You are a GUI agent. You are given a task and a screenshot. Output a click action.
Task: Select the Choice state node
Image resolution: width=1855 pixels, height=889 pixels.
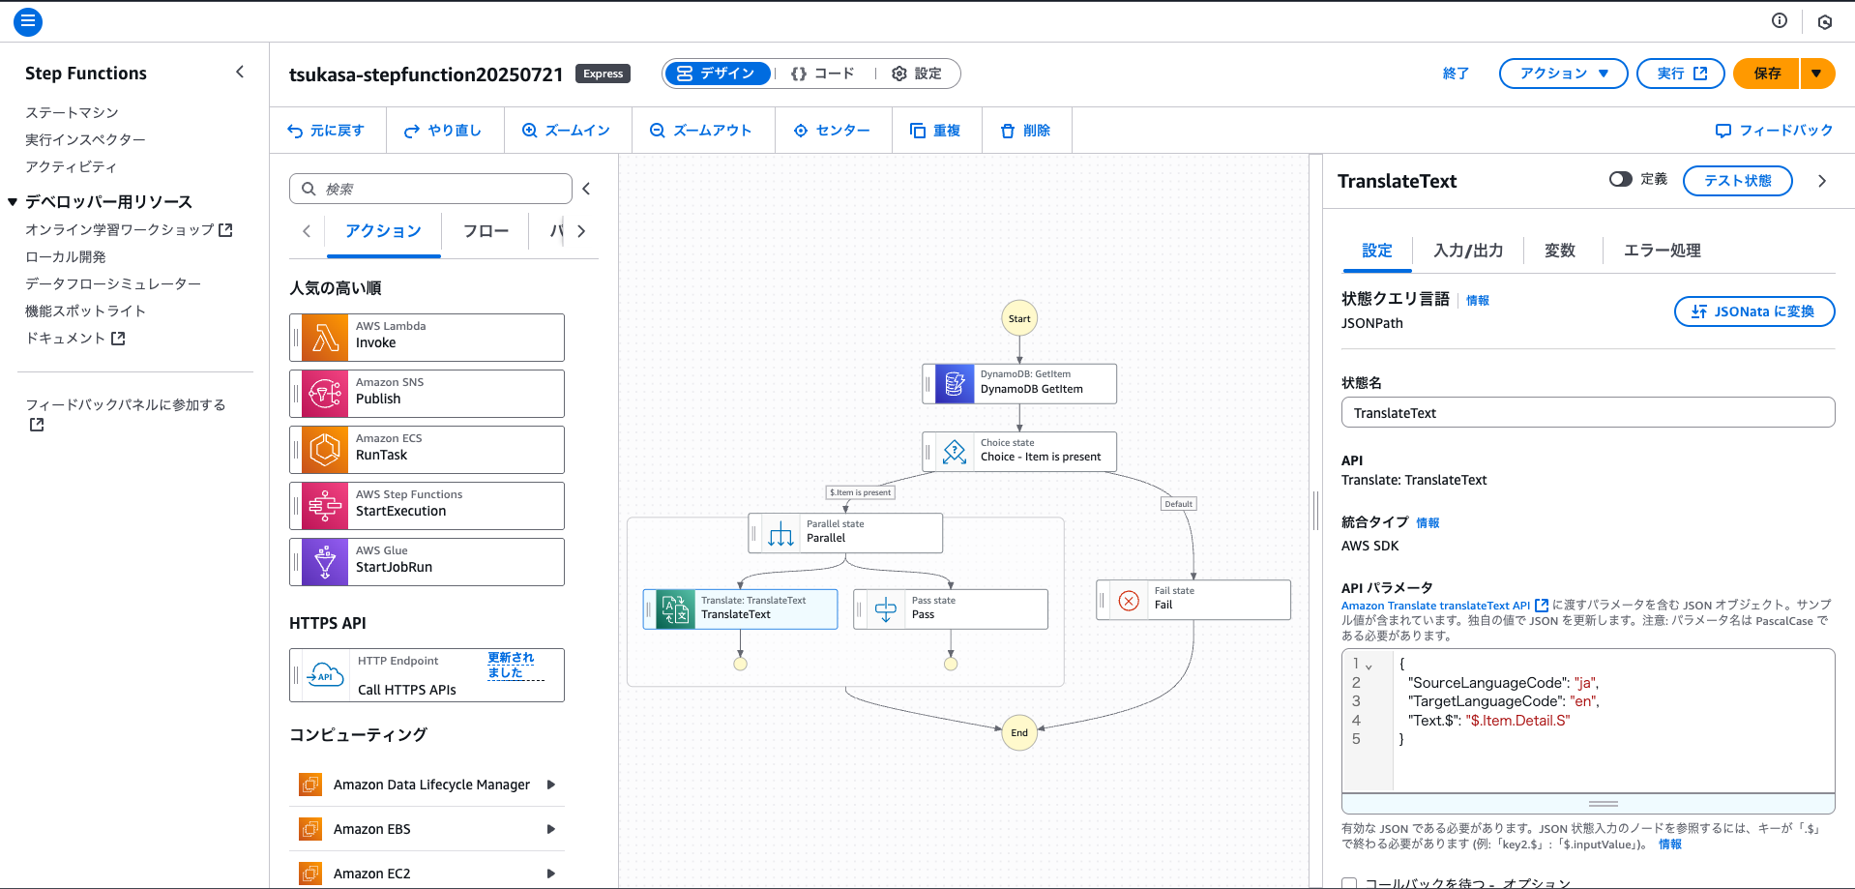click(x=1019, y=452)
